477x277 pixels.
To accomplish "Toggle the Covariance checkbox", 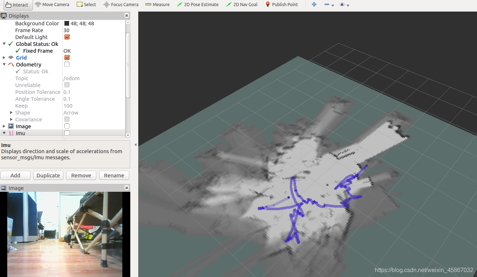I will (x=67, y=119).
